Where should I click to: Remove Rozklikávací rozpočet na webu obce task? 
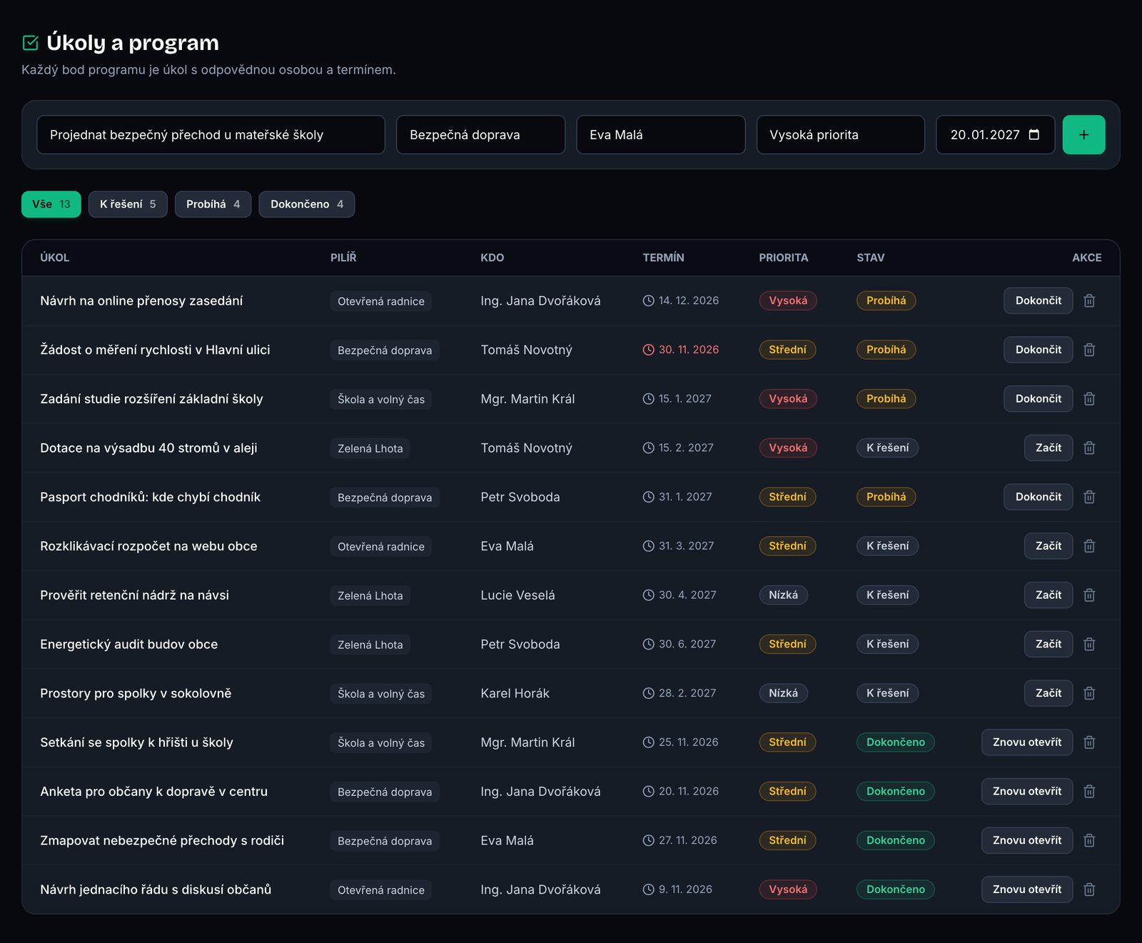(x=1089, y=546)
